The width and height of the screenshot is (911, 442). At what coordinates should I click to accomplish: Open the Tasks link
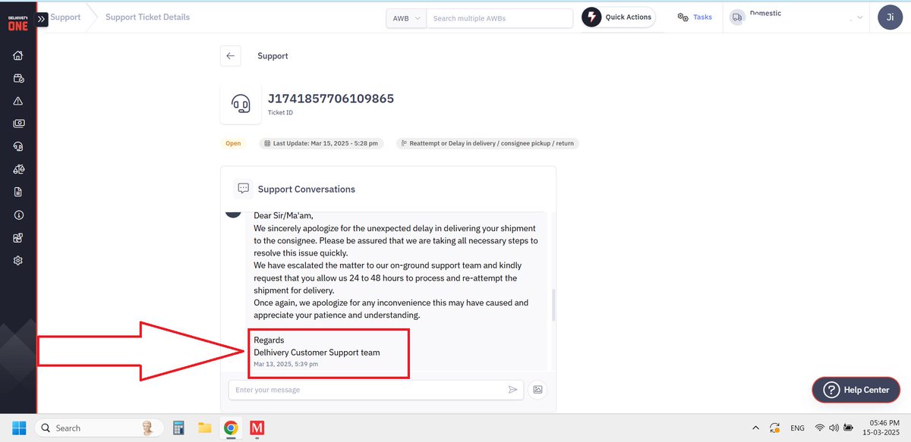pos(695,17)
